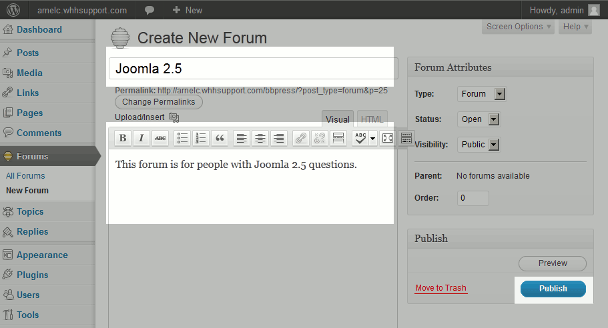Switch to the HTML editor tab
This screenshot has height=328, width=608.
point(372,119)
